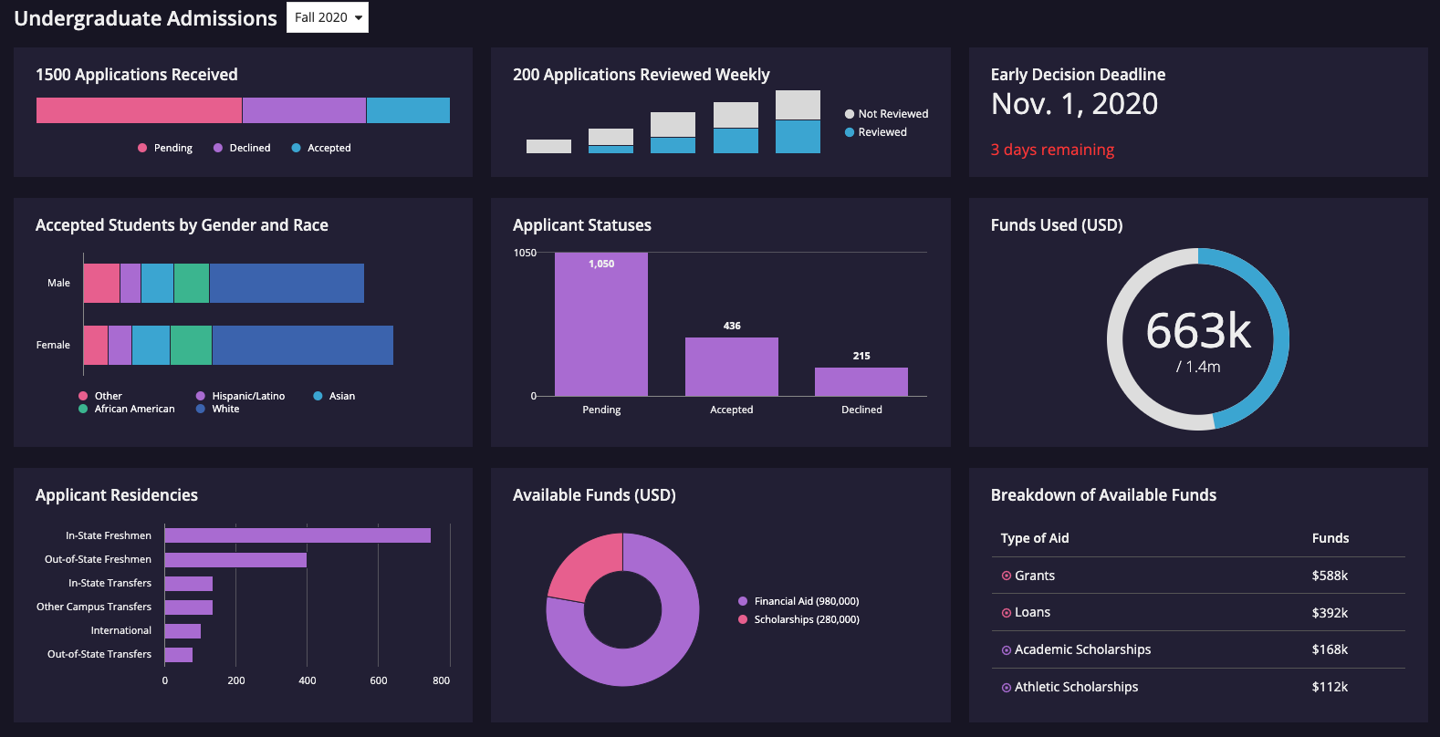The height and width of the screenshot is (737, 1440).
Task: Click the Funds column header
Action: tap(1330, 538)
